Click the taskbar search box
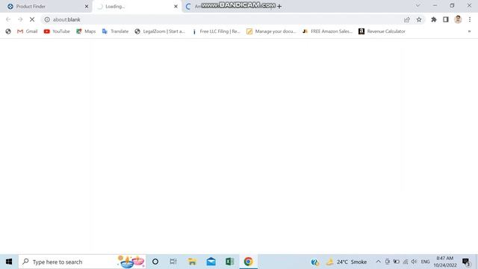The width and height of the screenshot is (478, 269). (82, 262)
